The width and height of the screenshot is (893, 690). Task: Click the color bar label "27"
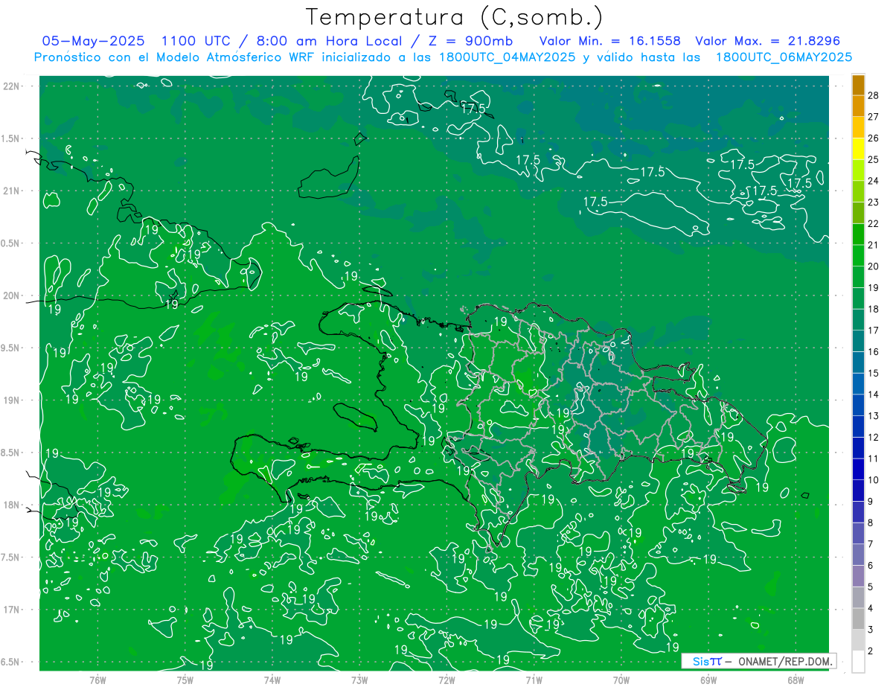tap(874, 116)
